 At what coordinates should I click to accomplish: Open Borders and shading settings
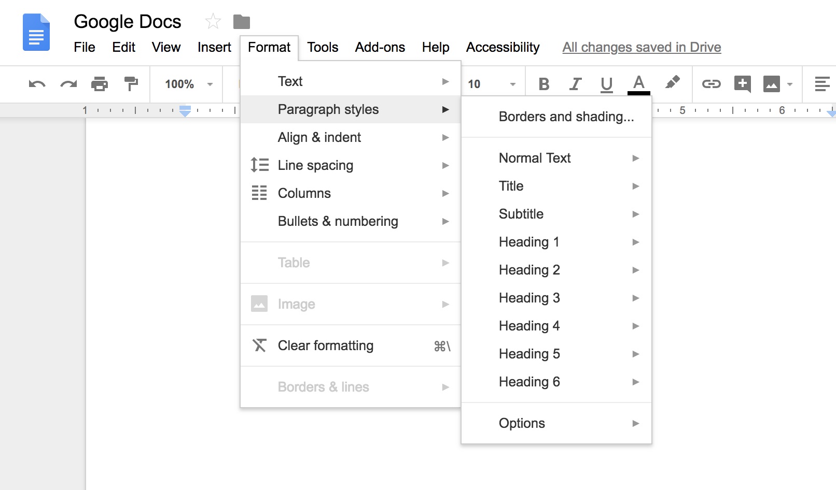(566, 117)
